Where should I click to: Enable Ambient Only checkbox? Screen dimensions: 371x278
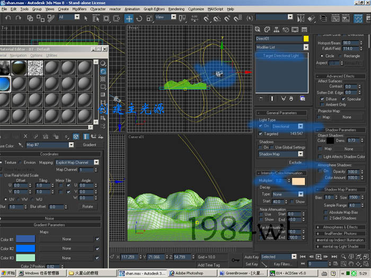tap(322, 104)
